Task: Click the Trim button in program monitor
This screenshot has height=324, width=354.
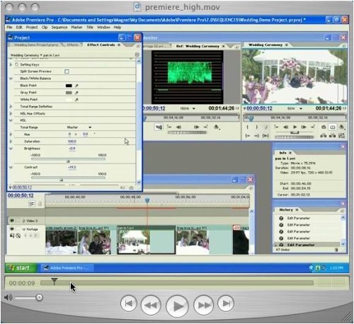Action: click(x=341, y=136)
